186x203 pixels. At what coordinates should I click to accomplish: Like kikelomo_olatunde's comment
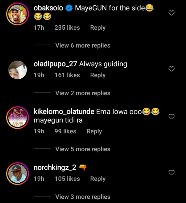coord(171,117)
